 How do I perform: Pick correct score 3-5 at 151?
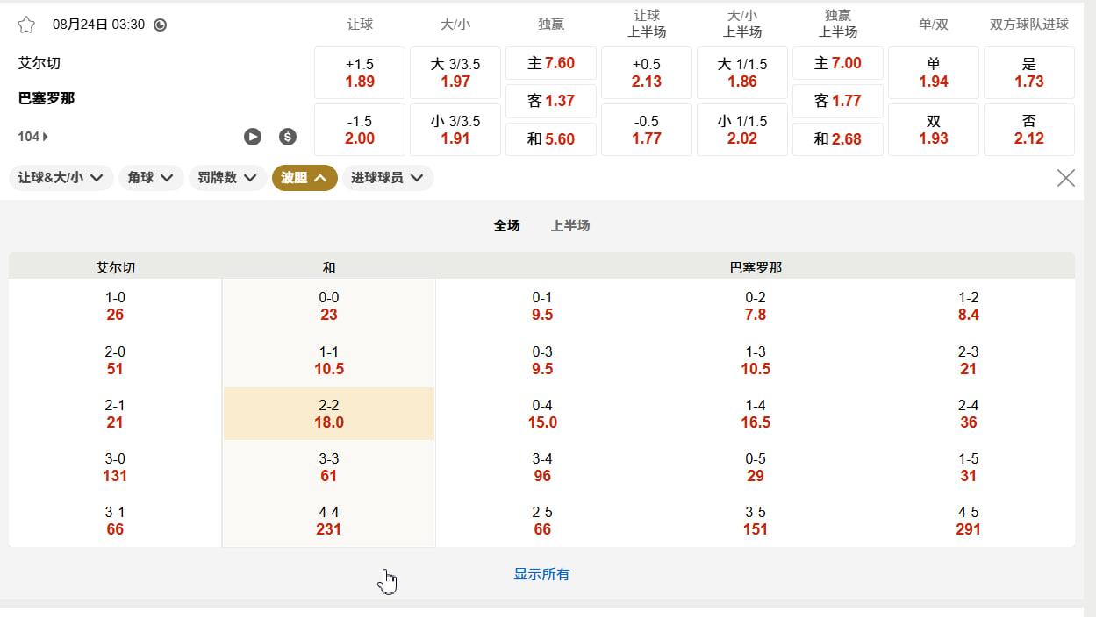click(756, 521)
